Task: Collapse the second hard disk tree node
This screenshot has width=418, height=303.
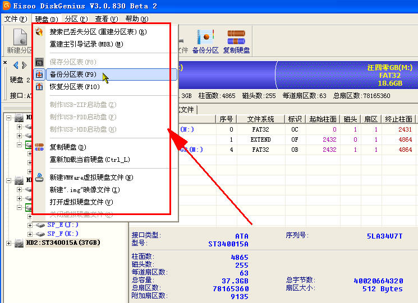Action: (x=9, y=180)
